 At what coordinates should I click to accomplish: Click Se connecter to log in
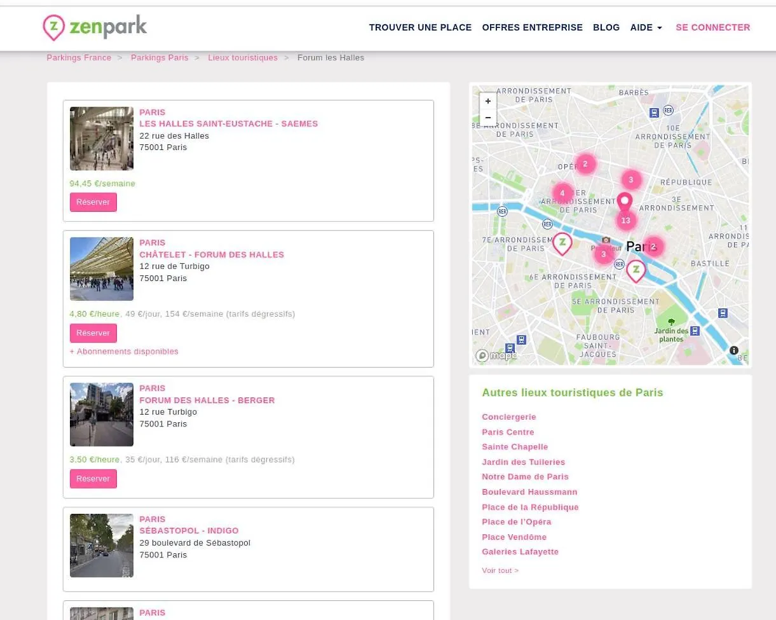point(713,27)
